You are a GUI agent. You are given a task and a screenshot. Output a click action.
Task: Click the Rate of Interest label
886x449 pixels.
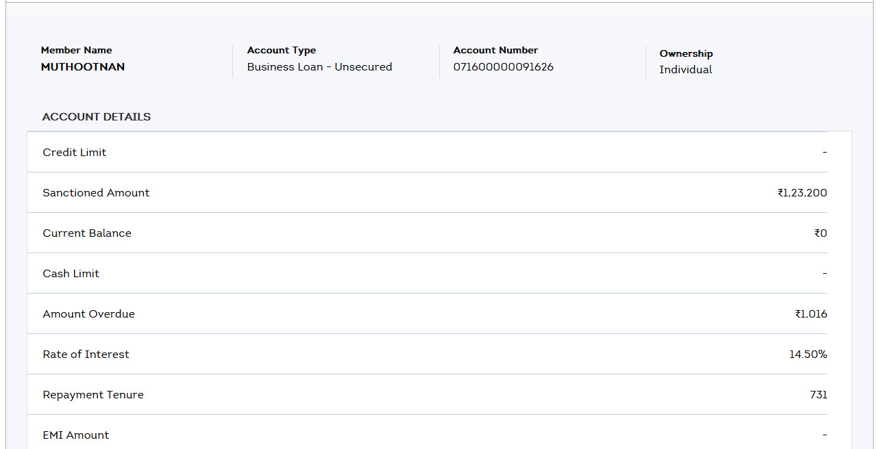pos(86,355)
